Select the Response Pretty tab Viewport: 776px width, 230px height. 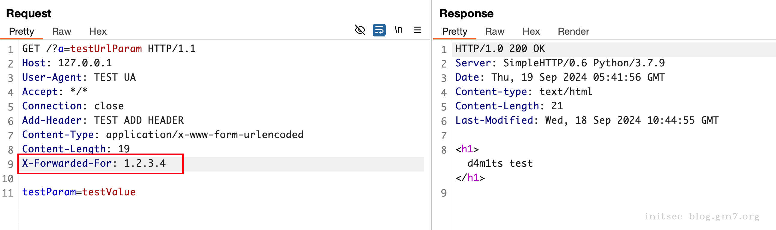(454, 32)
